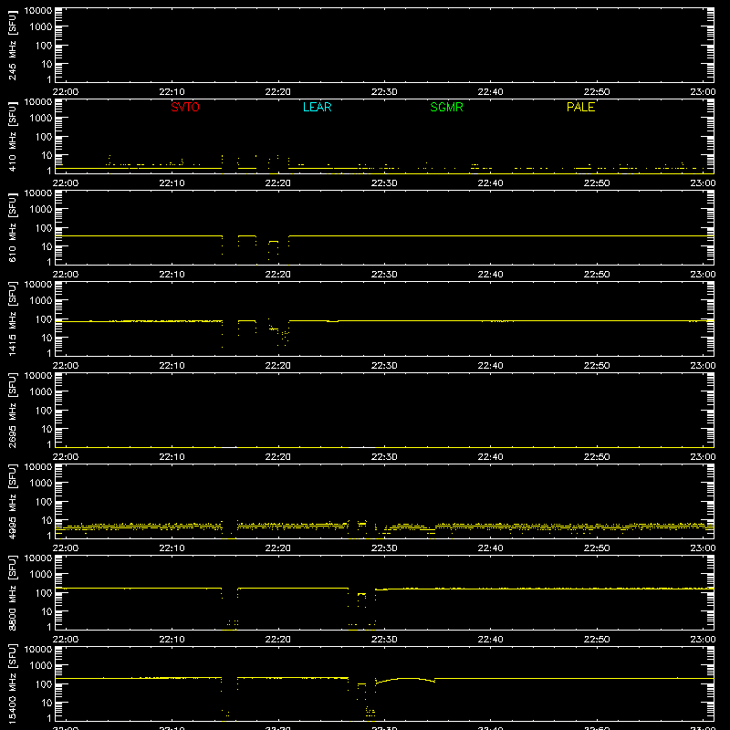Click the 100 tick of the 4995 MHz plot
This screenshot has height=730, width=730.
[x=44, y=502]
